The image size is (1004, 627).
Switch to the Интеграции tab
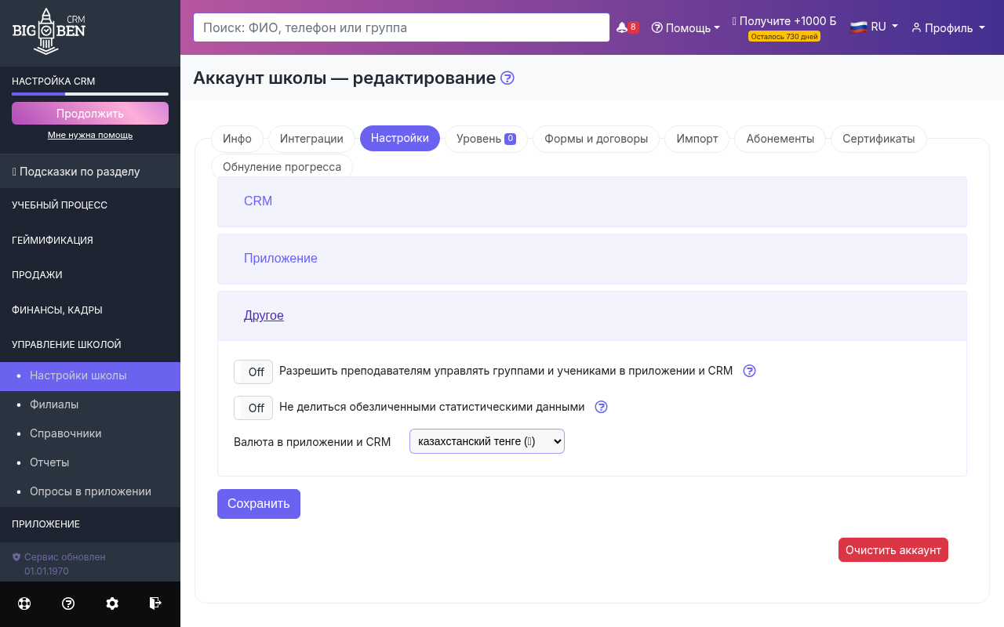[x=311, y=138]
